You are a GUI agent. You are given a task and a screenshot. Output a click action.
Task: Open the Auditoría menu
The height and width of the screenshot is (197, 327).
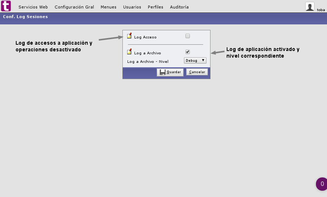pos(179,7)
